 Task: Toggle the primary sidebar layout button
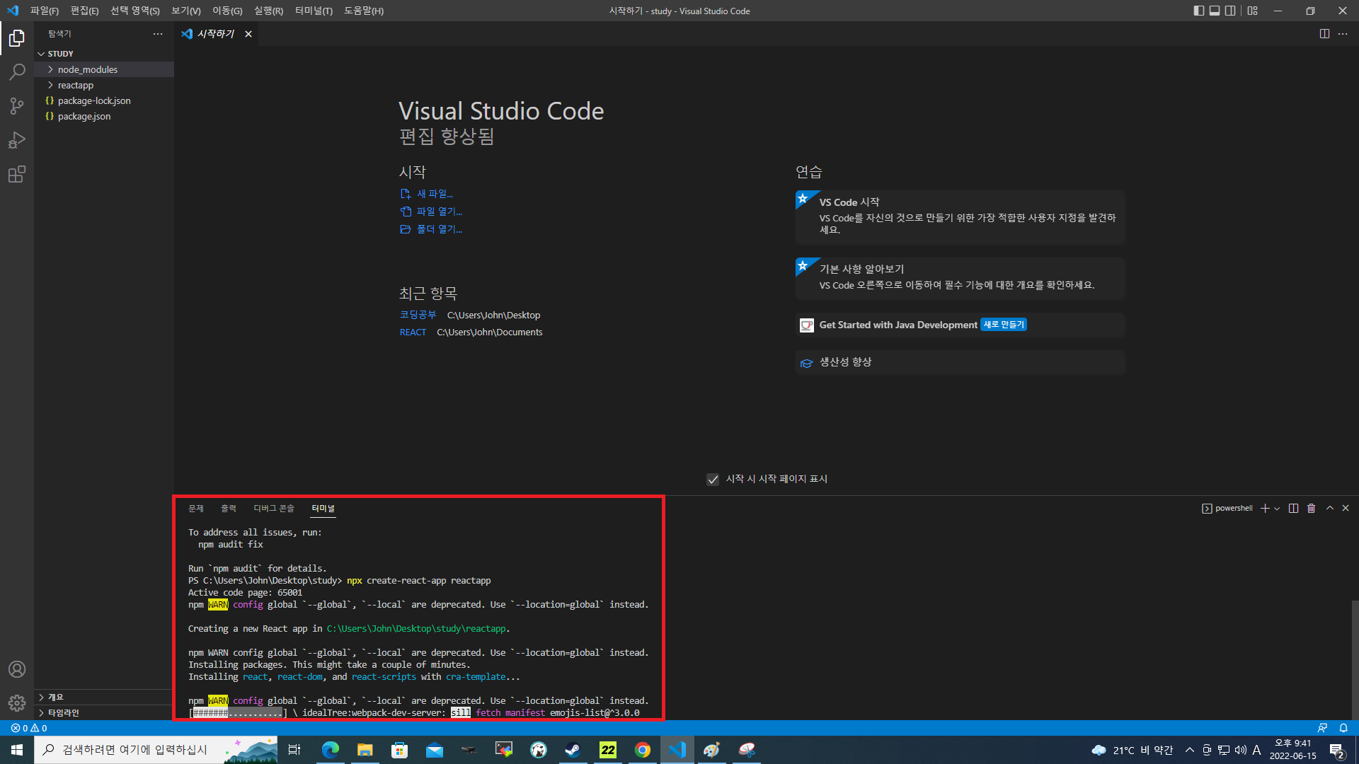coord(1198,11)
